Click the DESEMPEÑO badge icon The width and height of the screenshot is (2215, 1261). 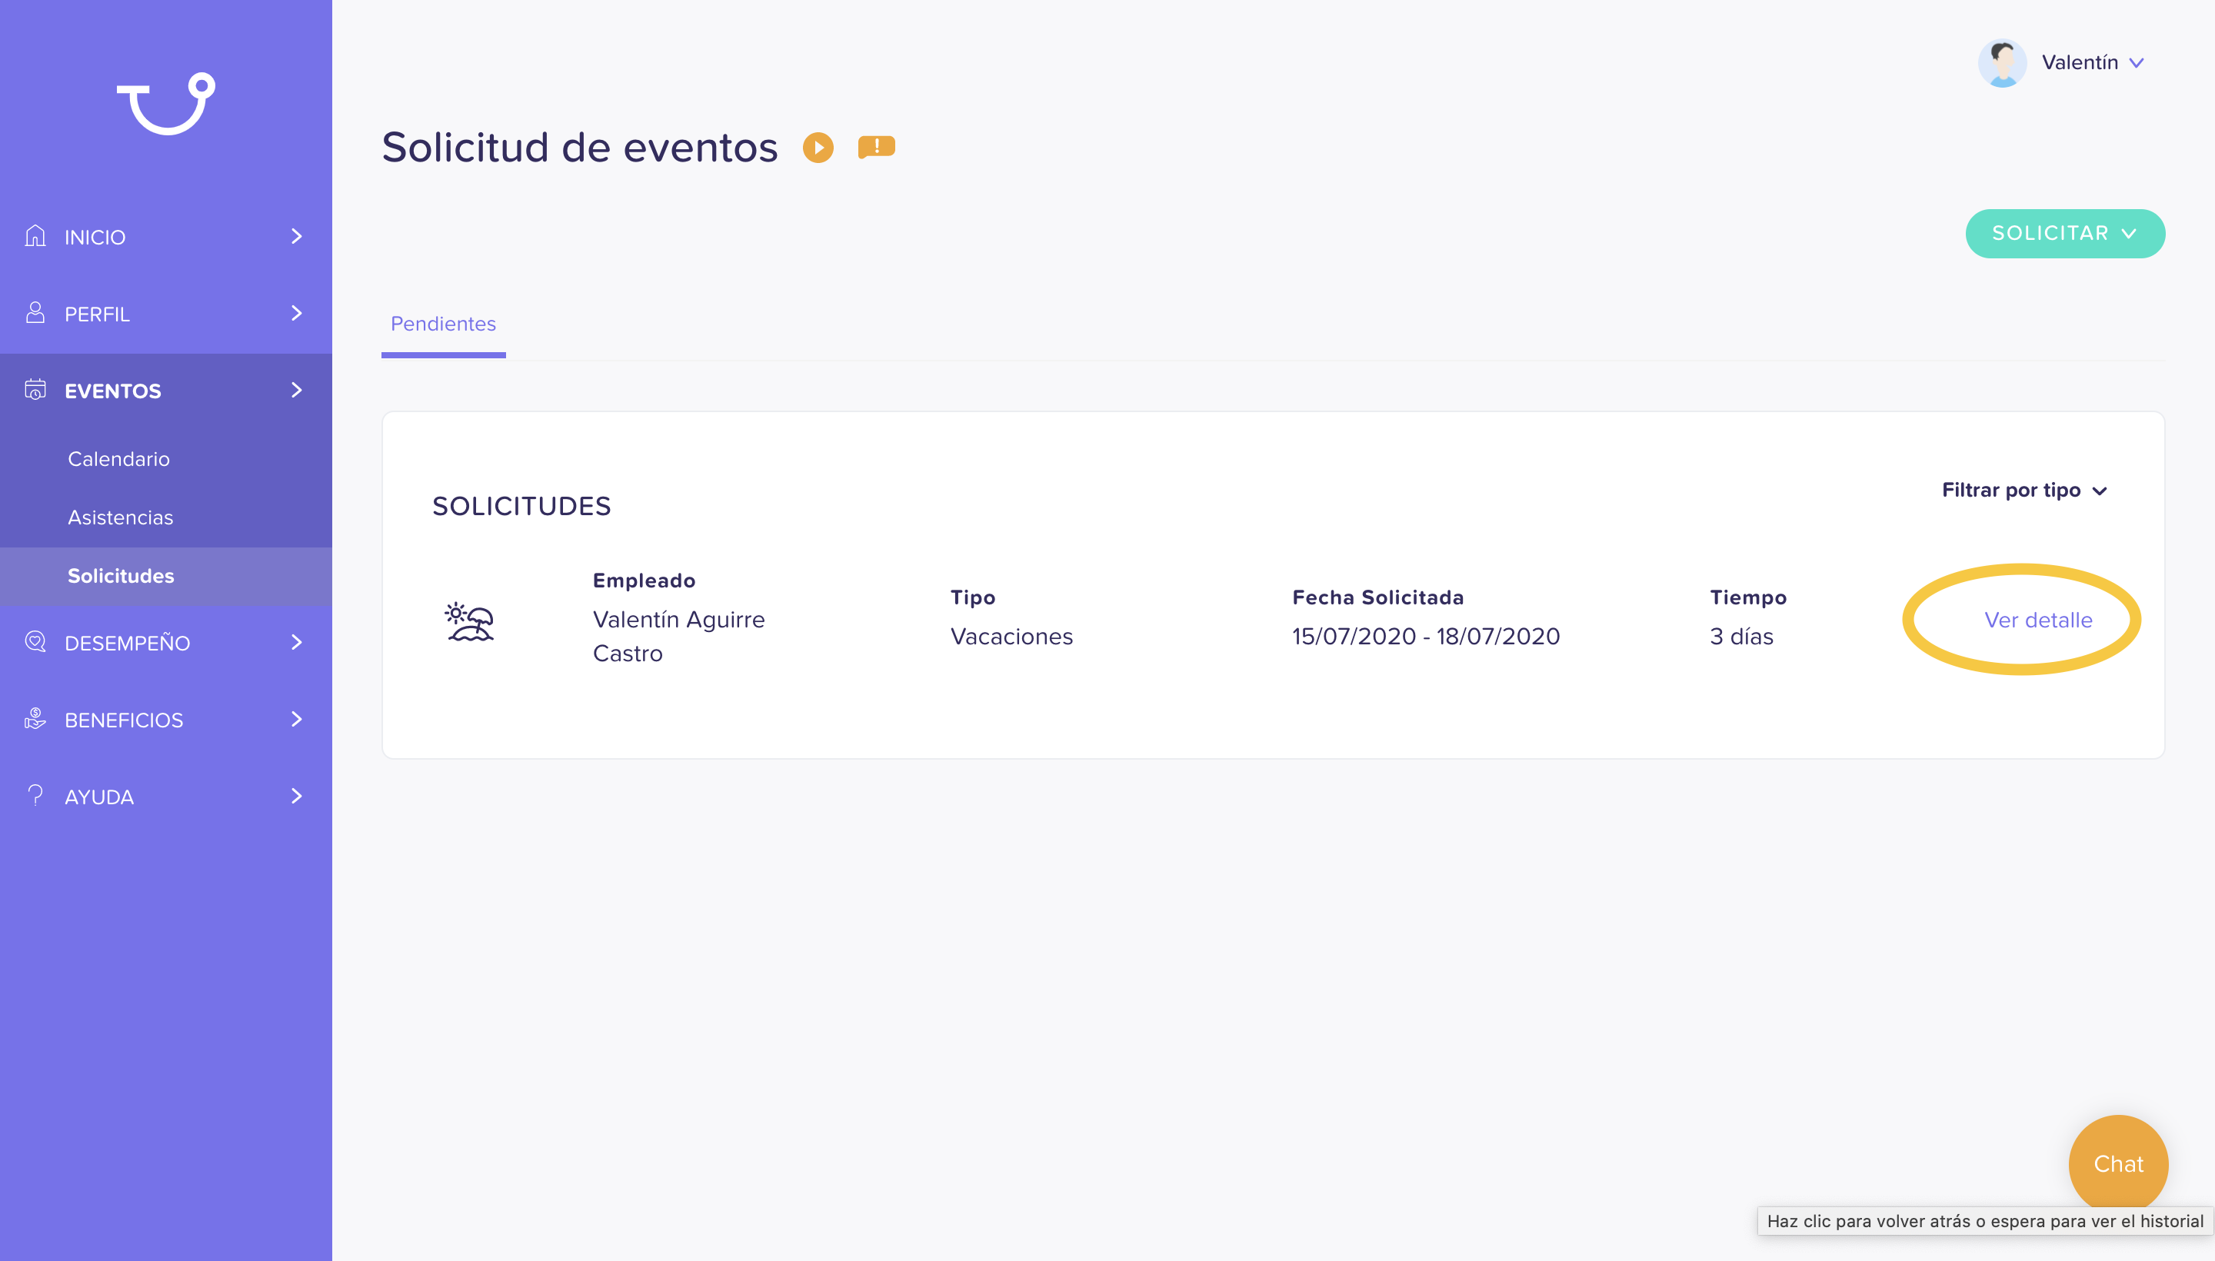click(35, 642)
